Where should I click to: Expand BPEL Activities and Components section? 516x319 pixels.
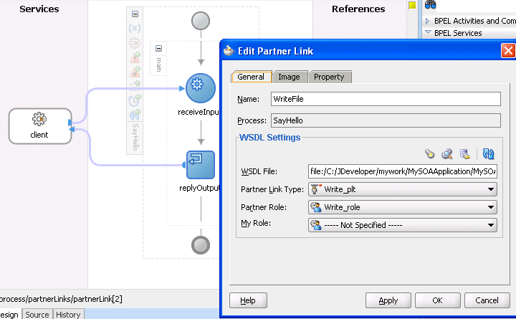point(427,21)
